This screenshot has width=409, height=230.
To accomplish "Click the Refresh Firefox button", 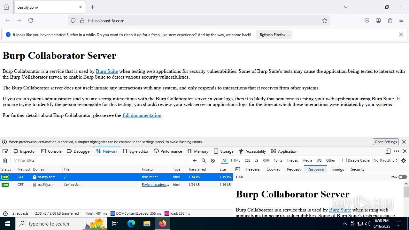I will [x=274, y=34].
